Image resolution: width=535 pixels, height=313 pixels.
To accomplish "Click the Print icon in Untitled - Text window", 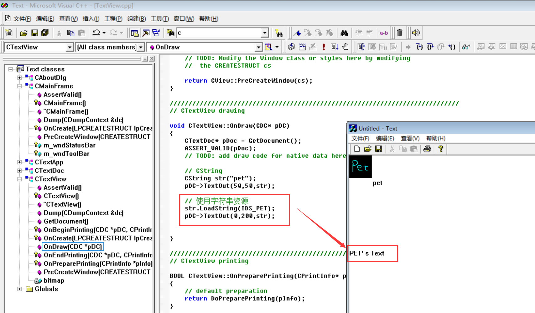I will (x=427, y=149).
